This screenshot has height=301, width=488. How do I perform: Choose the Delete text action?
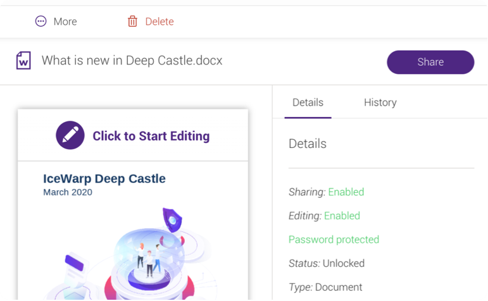pyautogui.click(x=160, y=21)
